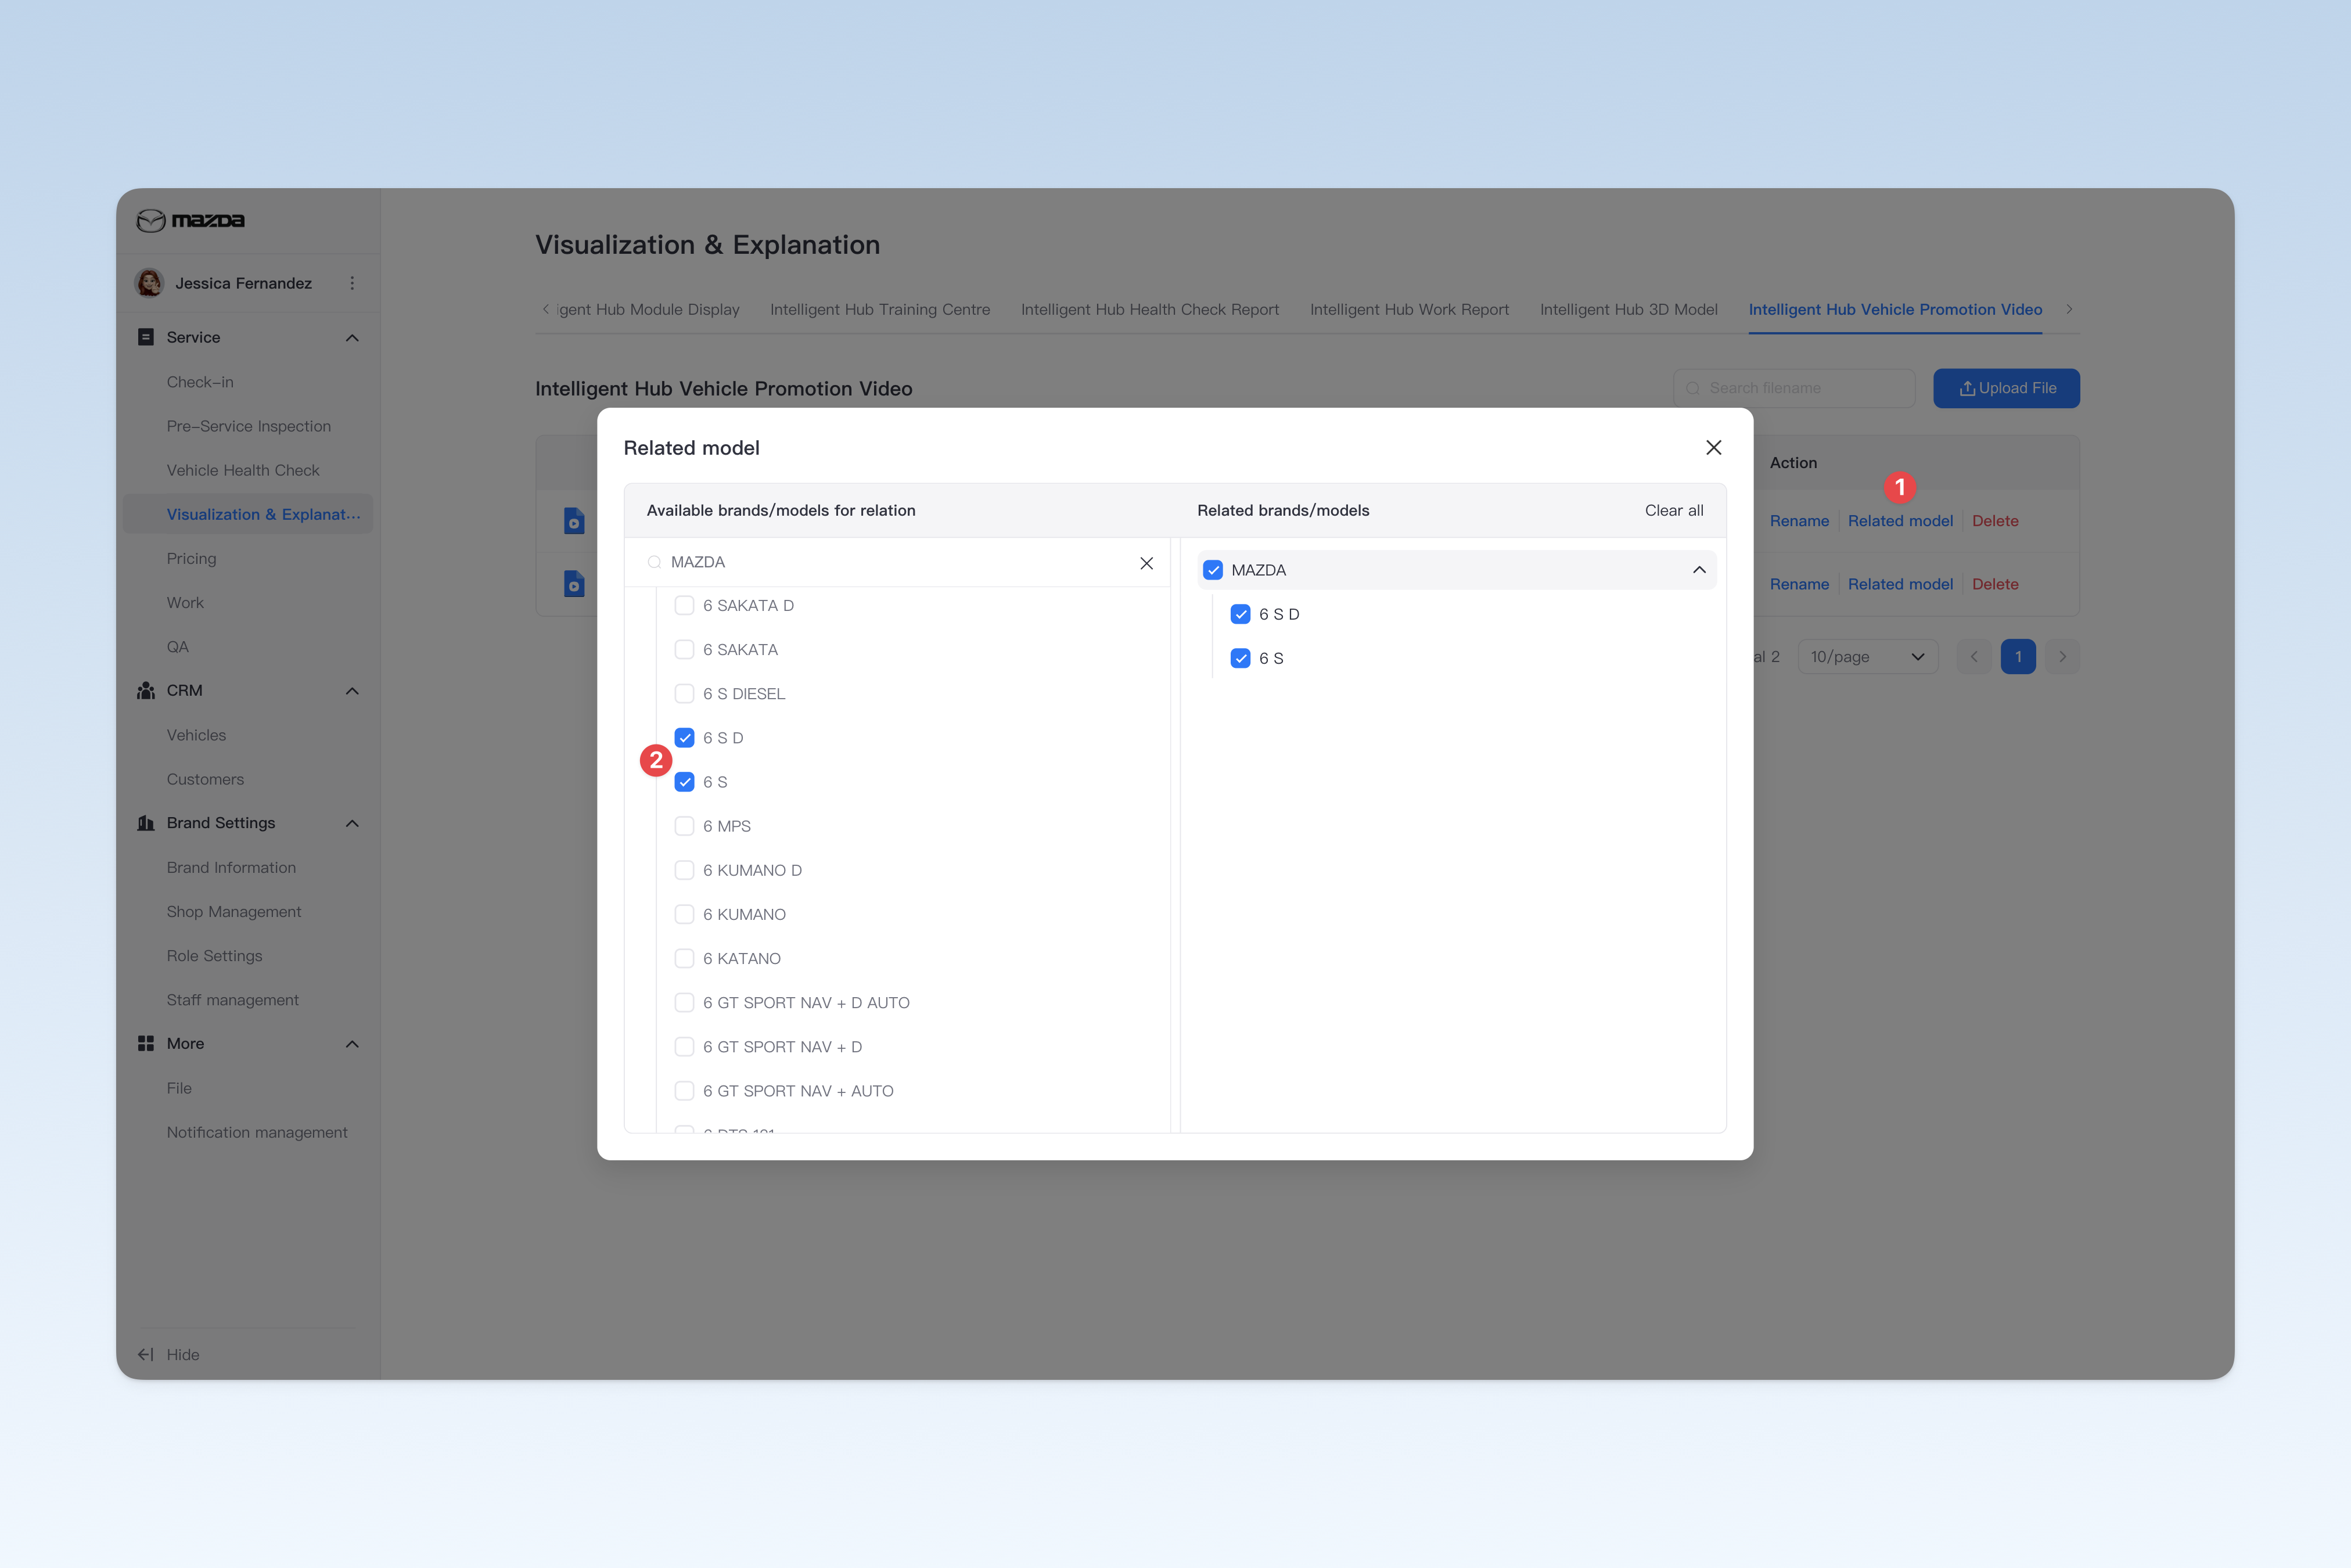Check the 6 S DIESEL model
Screen dimensions: 2351x1568
(x=684, y=694)
